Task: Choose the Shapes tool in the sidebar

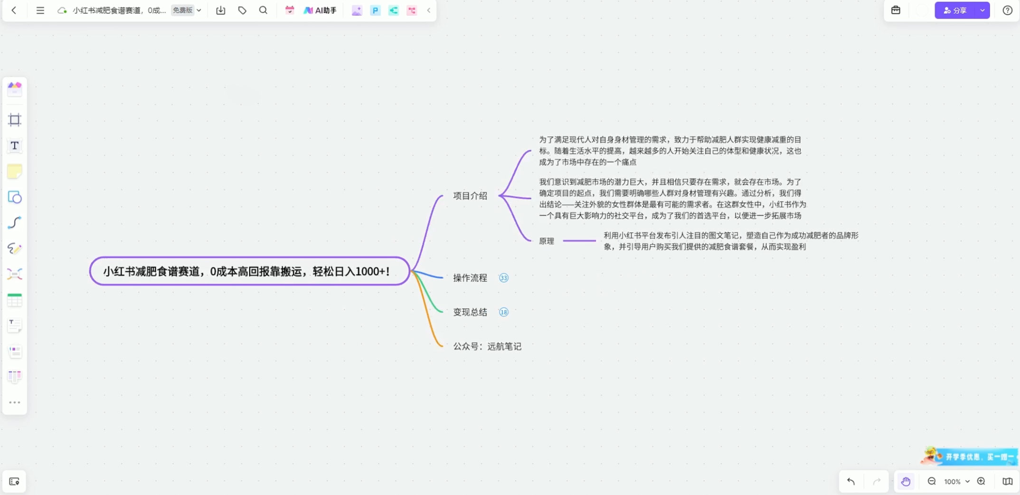Action: (x=15, y=197)
